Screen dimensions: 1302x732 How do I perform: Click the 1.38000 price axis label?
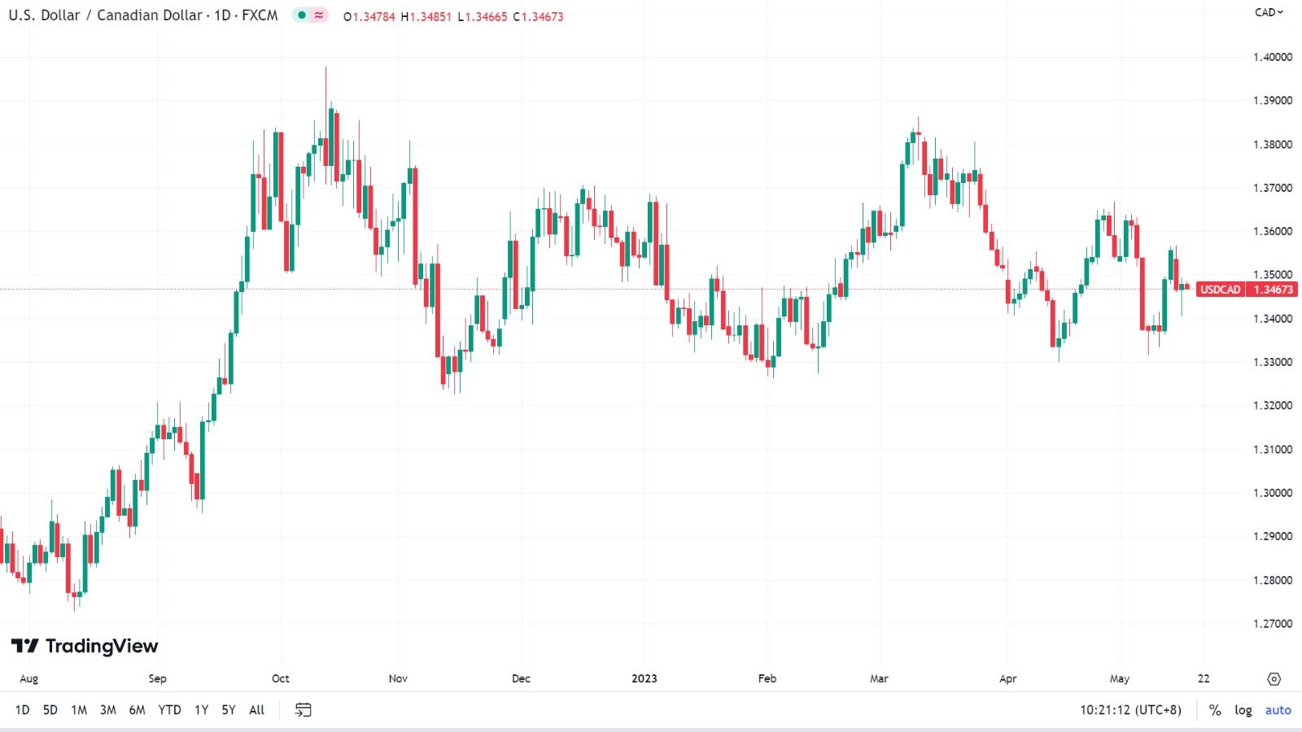[1273, 145]
